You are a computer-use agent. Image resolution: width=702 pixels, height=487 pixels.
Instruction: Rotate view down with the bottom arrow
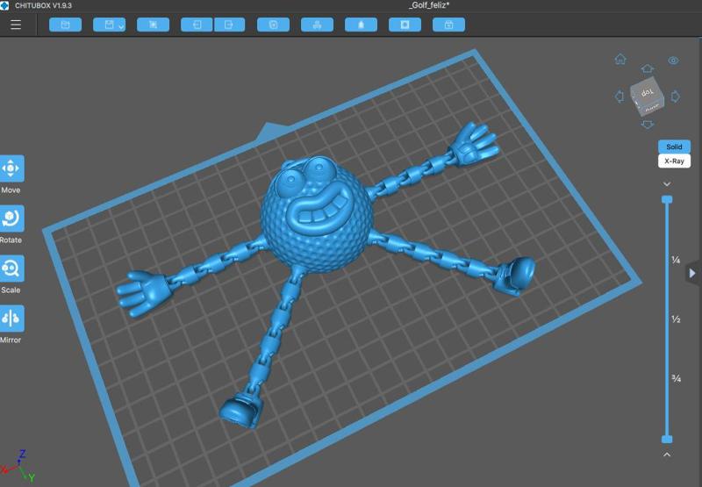pos(648,125)
